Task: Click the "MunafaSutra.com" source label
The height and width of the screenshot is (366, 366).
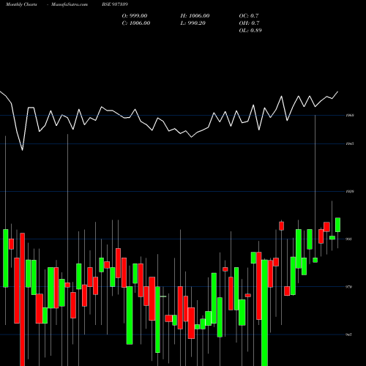Action: click(x=70, y=4)
